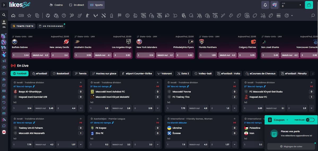Click the Un Programme button
Screen dimensions: 318x151
click(x=51, y=26)
